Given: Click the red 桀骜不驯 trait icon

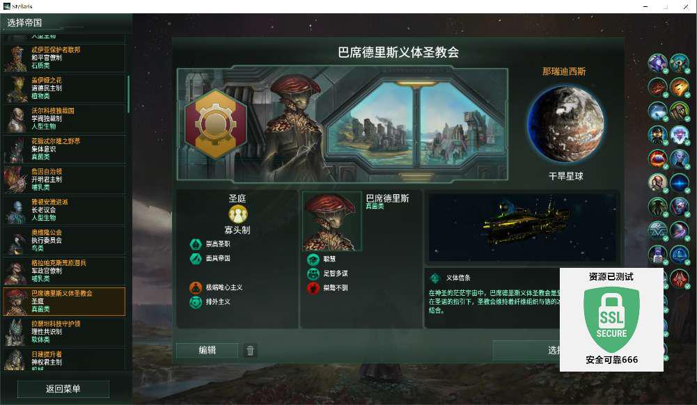Looking at the screenshot, I should pyautogui.click(x=313, y=288).
